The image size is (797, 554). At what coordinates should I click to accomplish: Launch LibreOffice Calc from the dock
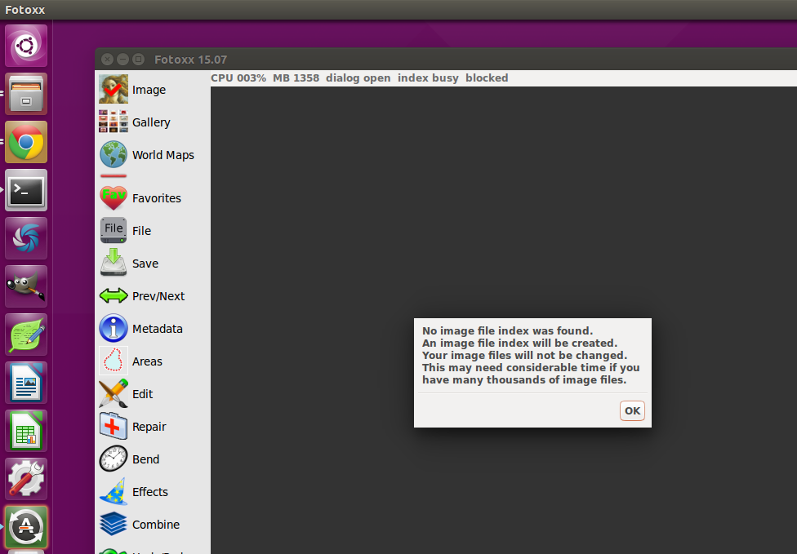(26, 431)
